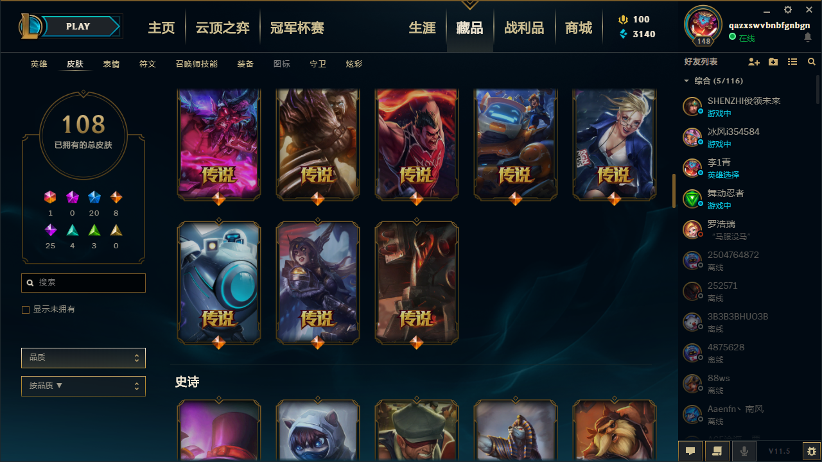Select the 英雄 sub-tab
Viewport: 822px width, 462px height.
pos(39,64)
